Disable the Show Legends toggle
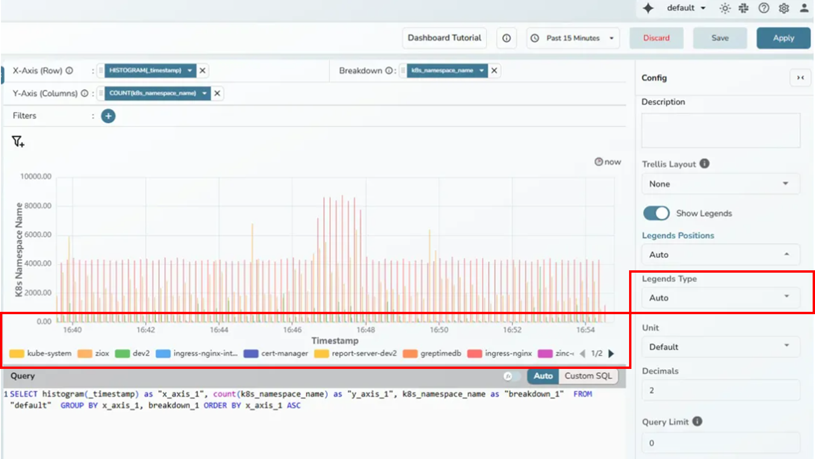This screenshot has width=815, height=459. (655, 213)
